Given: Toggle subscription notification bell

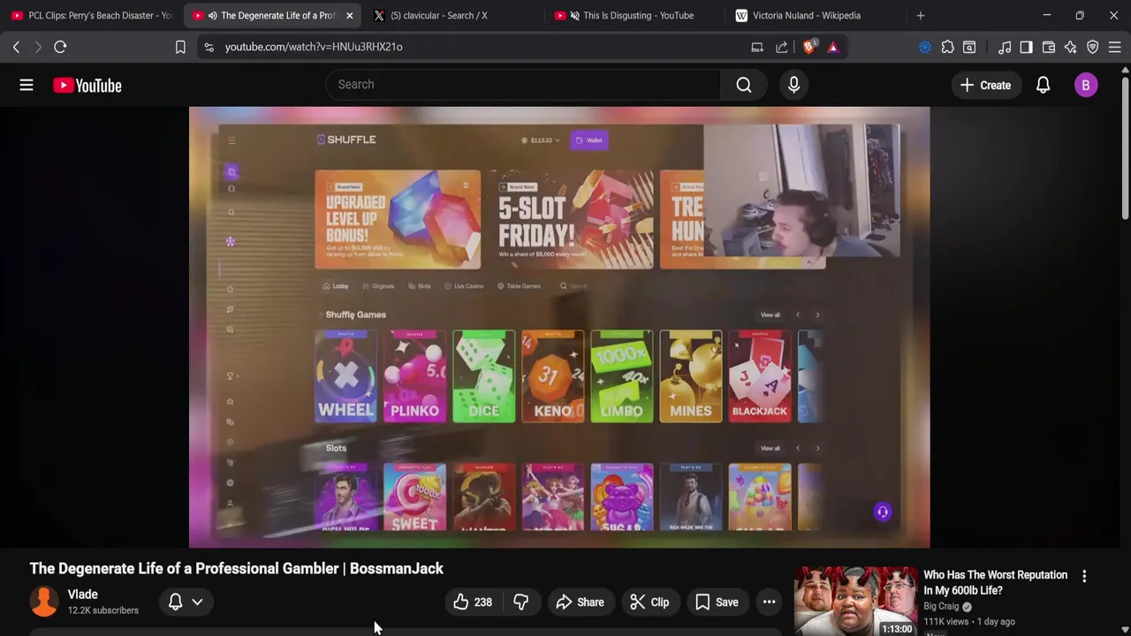Looking at the screenshot, I should pos(175,602).
